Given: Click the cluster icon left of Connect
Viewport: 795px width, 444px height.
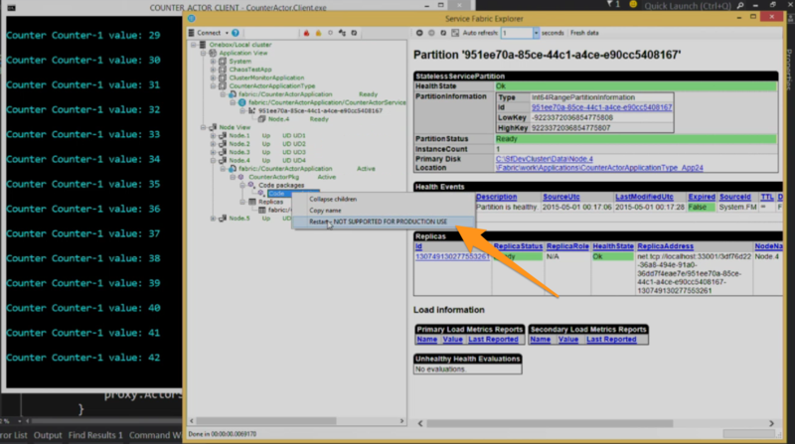Looking at the screenshot, I should [191, 33].
